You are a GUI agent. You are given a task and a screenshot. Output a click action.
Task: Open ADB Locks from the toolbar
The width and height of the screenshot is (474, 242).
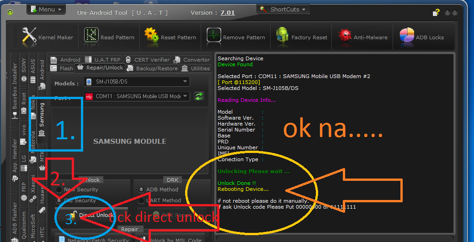point(421,37)
